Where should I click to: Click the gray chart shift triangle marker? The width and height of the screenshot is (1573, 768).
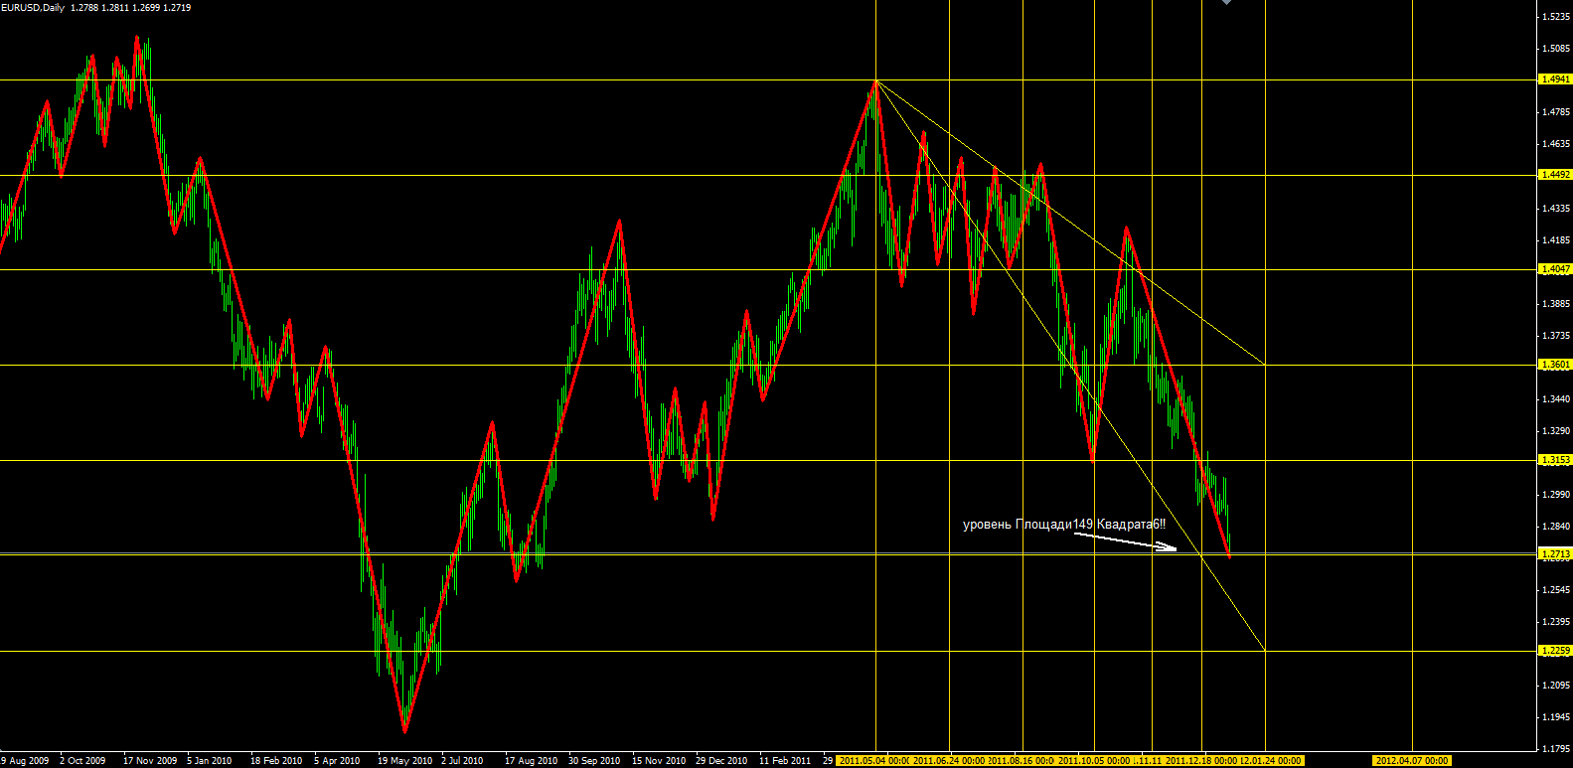[1226, 3]
